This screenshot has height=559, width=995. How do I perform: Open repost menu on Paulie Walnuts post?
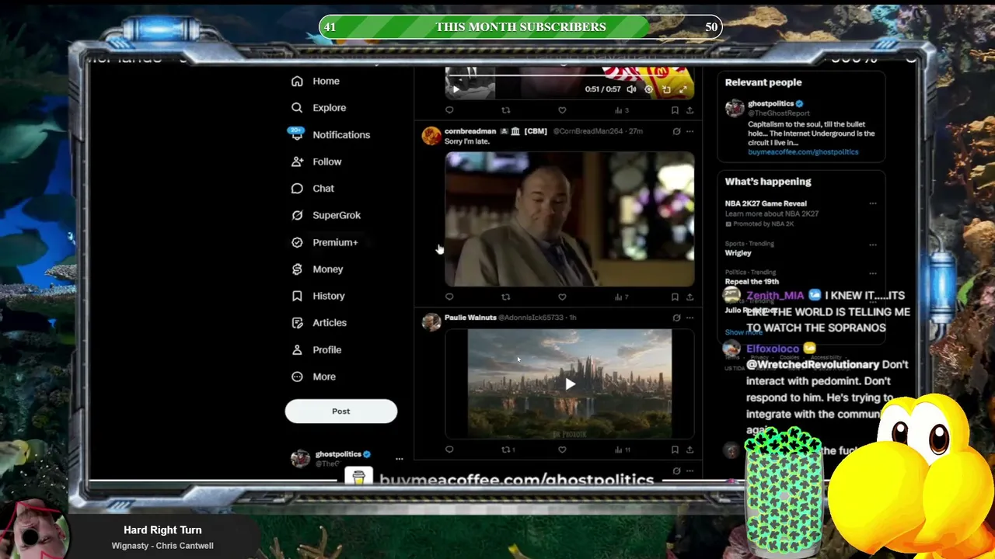(x=508, y=450)
